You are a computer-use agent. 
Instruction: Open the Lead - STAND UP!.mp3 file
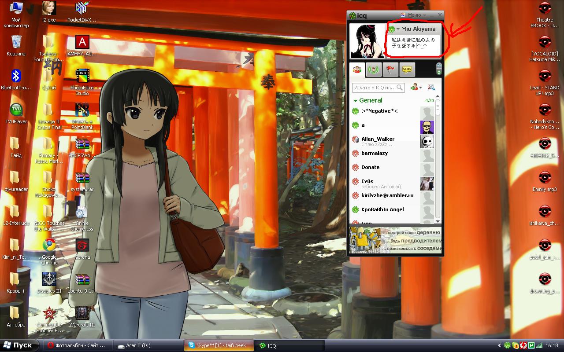tap(545, 82)
